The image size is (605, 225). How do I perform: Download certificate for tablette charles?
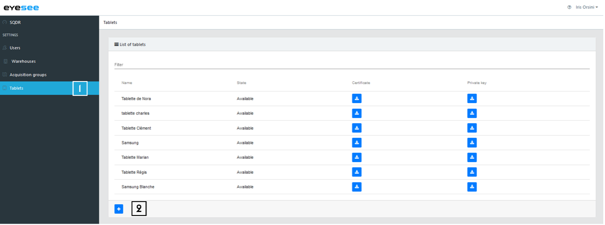coord(356,113)
